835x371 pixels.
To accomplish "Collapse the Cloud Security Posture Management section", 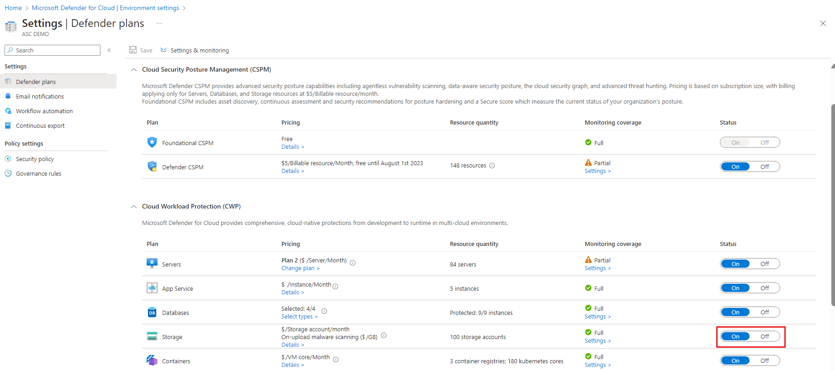I will pos(134,70).
